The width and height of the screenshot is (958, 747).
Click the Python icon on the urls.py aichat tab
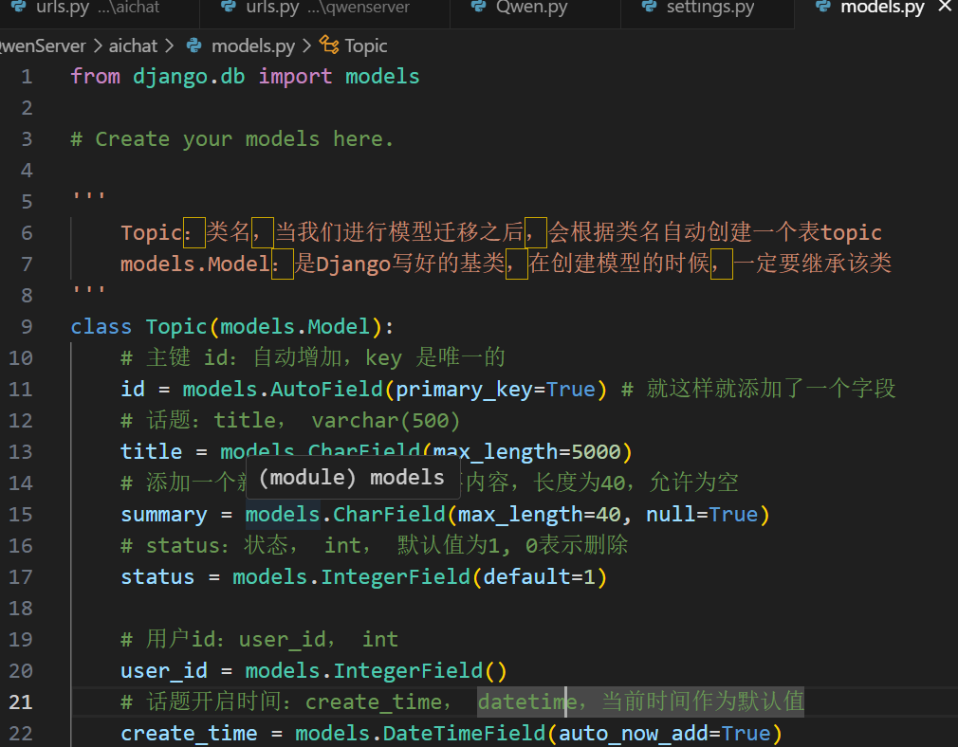click(x=18, y=8)
